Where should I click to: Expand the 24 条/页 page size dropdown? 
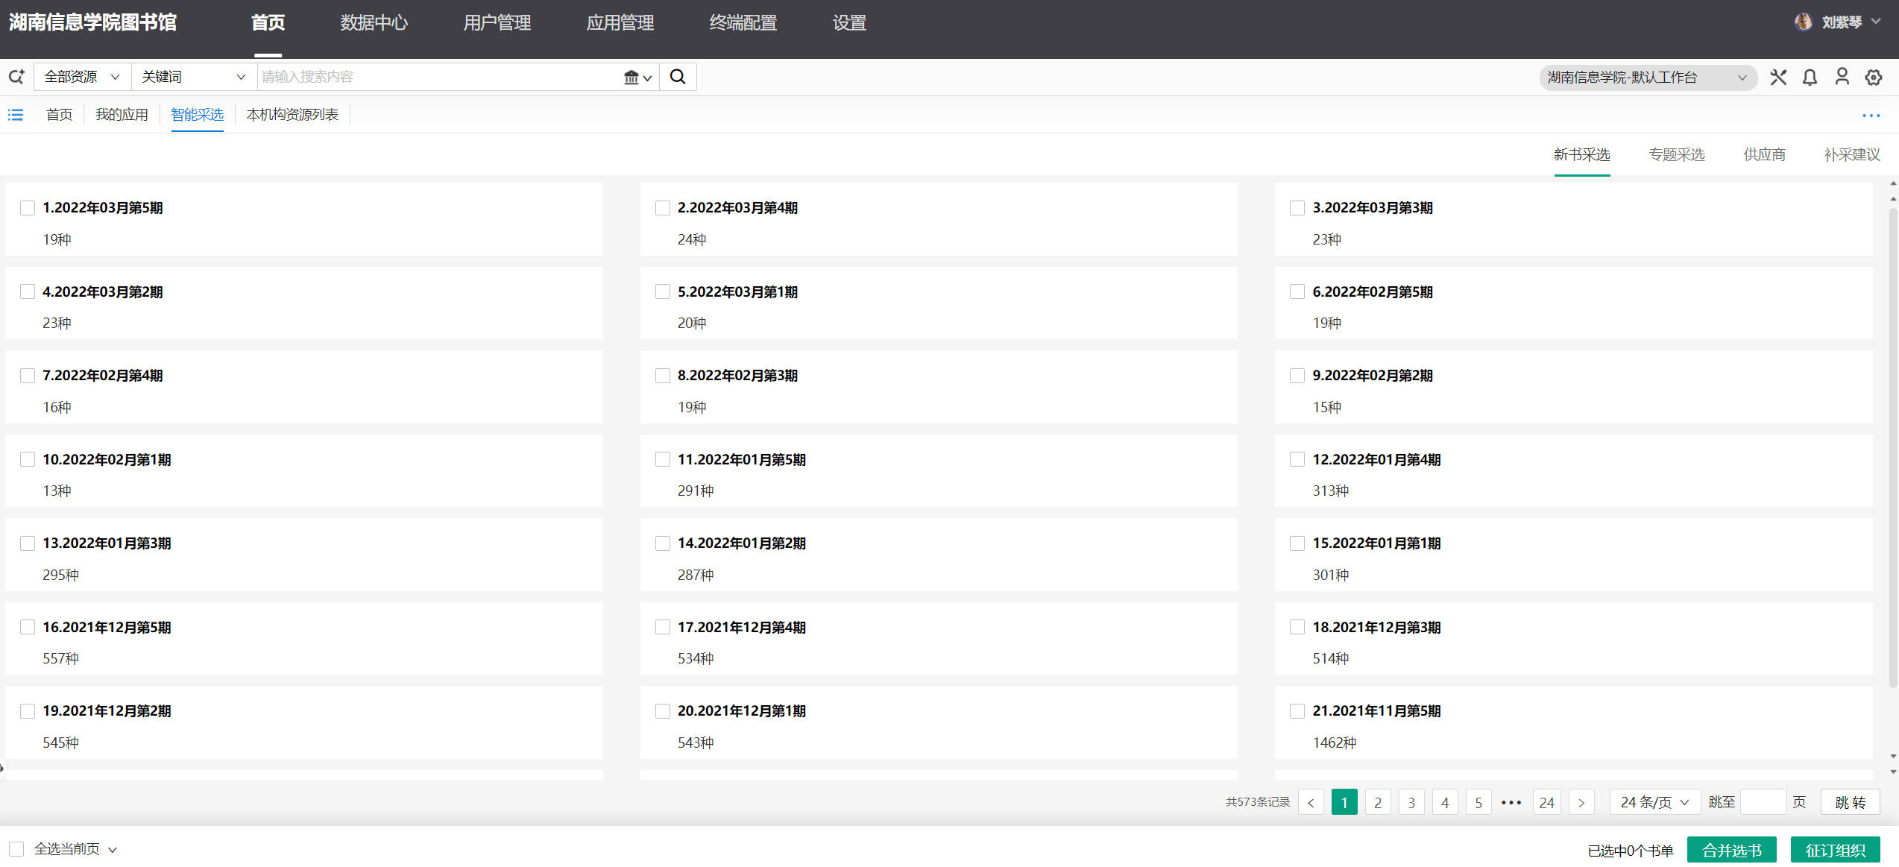point(1654,802)
